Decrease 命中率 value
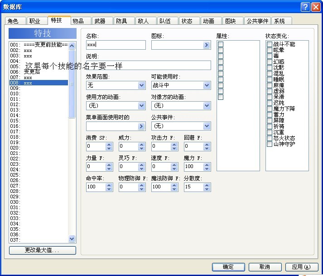Viewport: 323px width, 276px height. coord(109,189)
